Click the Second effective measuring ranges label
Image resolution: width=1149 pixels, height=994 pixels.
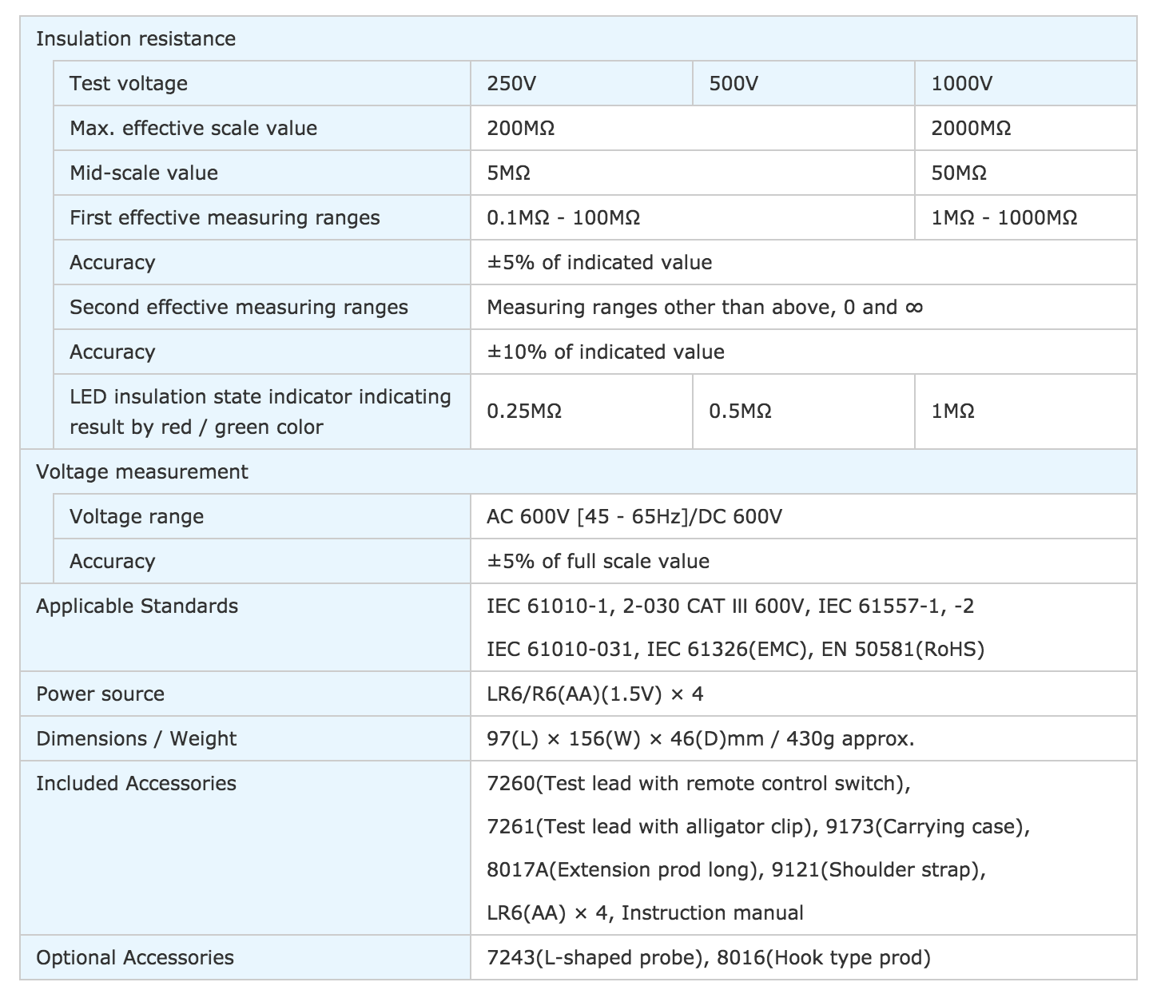tap(239, 308)
